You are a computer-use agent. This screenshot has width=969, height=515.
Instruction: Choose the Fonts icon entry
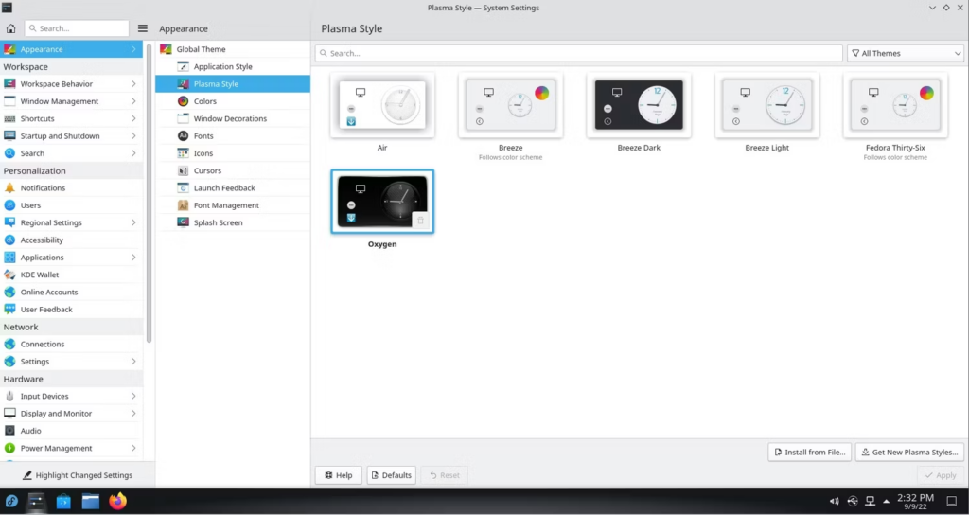(x=183, y=136)
